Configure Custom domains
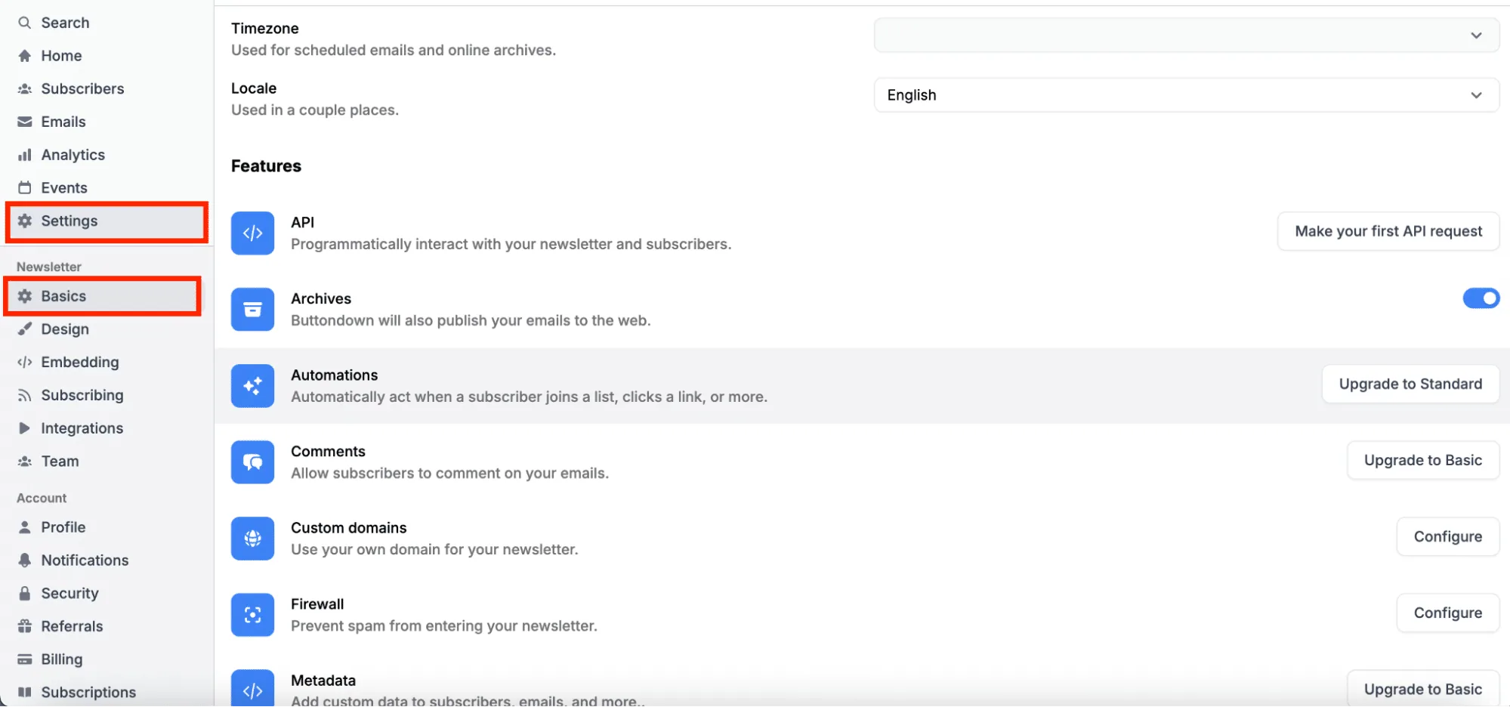The width and height of the screenshot is (1510, 707). [x=1447, y=536]
